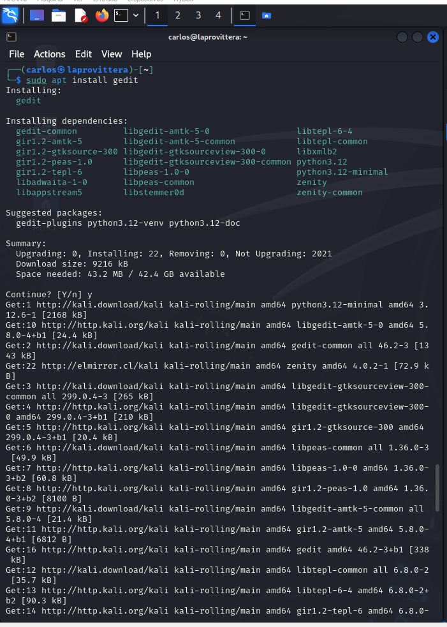Screen dimensions: 447x627
Task: Click the terminal icon in title bar
Action: pyautogui.click(x=11, y=37)
